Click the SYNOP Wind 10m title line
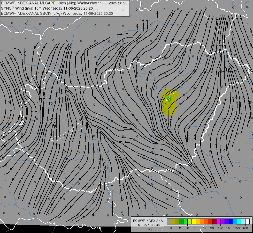Viewport: 253px width, 233px height. pyautogui.click(x=47, y=8)
